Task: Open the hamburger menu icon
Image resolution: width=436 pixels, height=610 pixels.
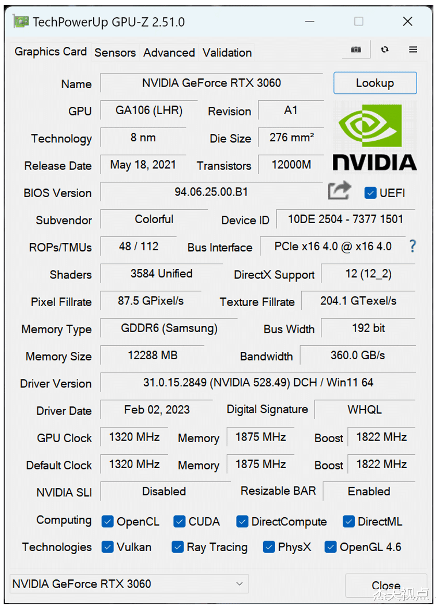Action: pos(413,50)
